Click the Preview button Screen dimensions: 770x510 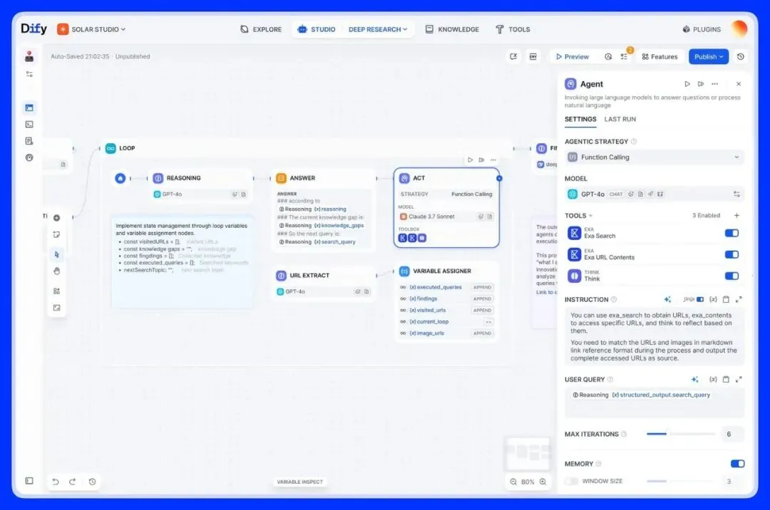point(572,57)
